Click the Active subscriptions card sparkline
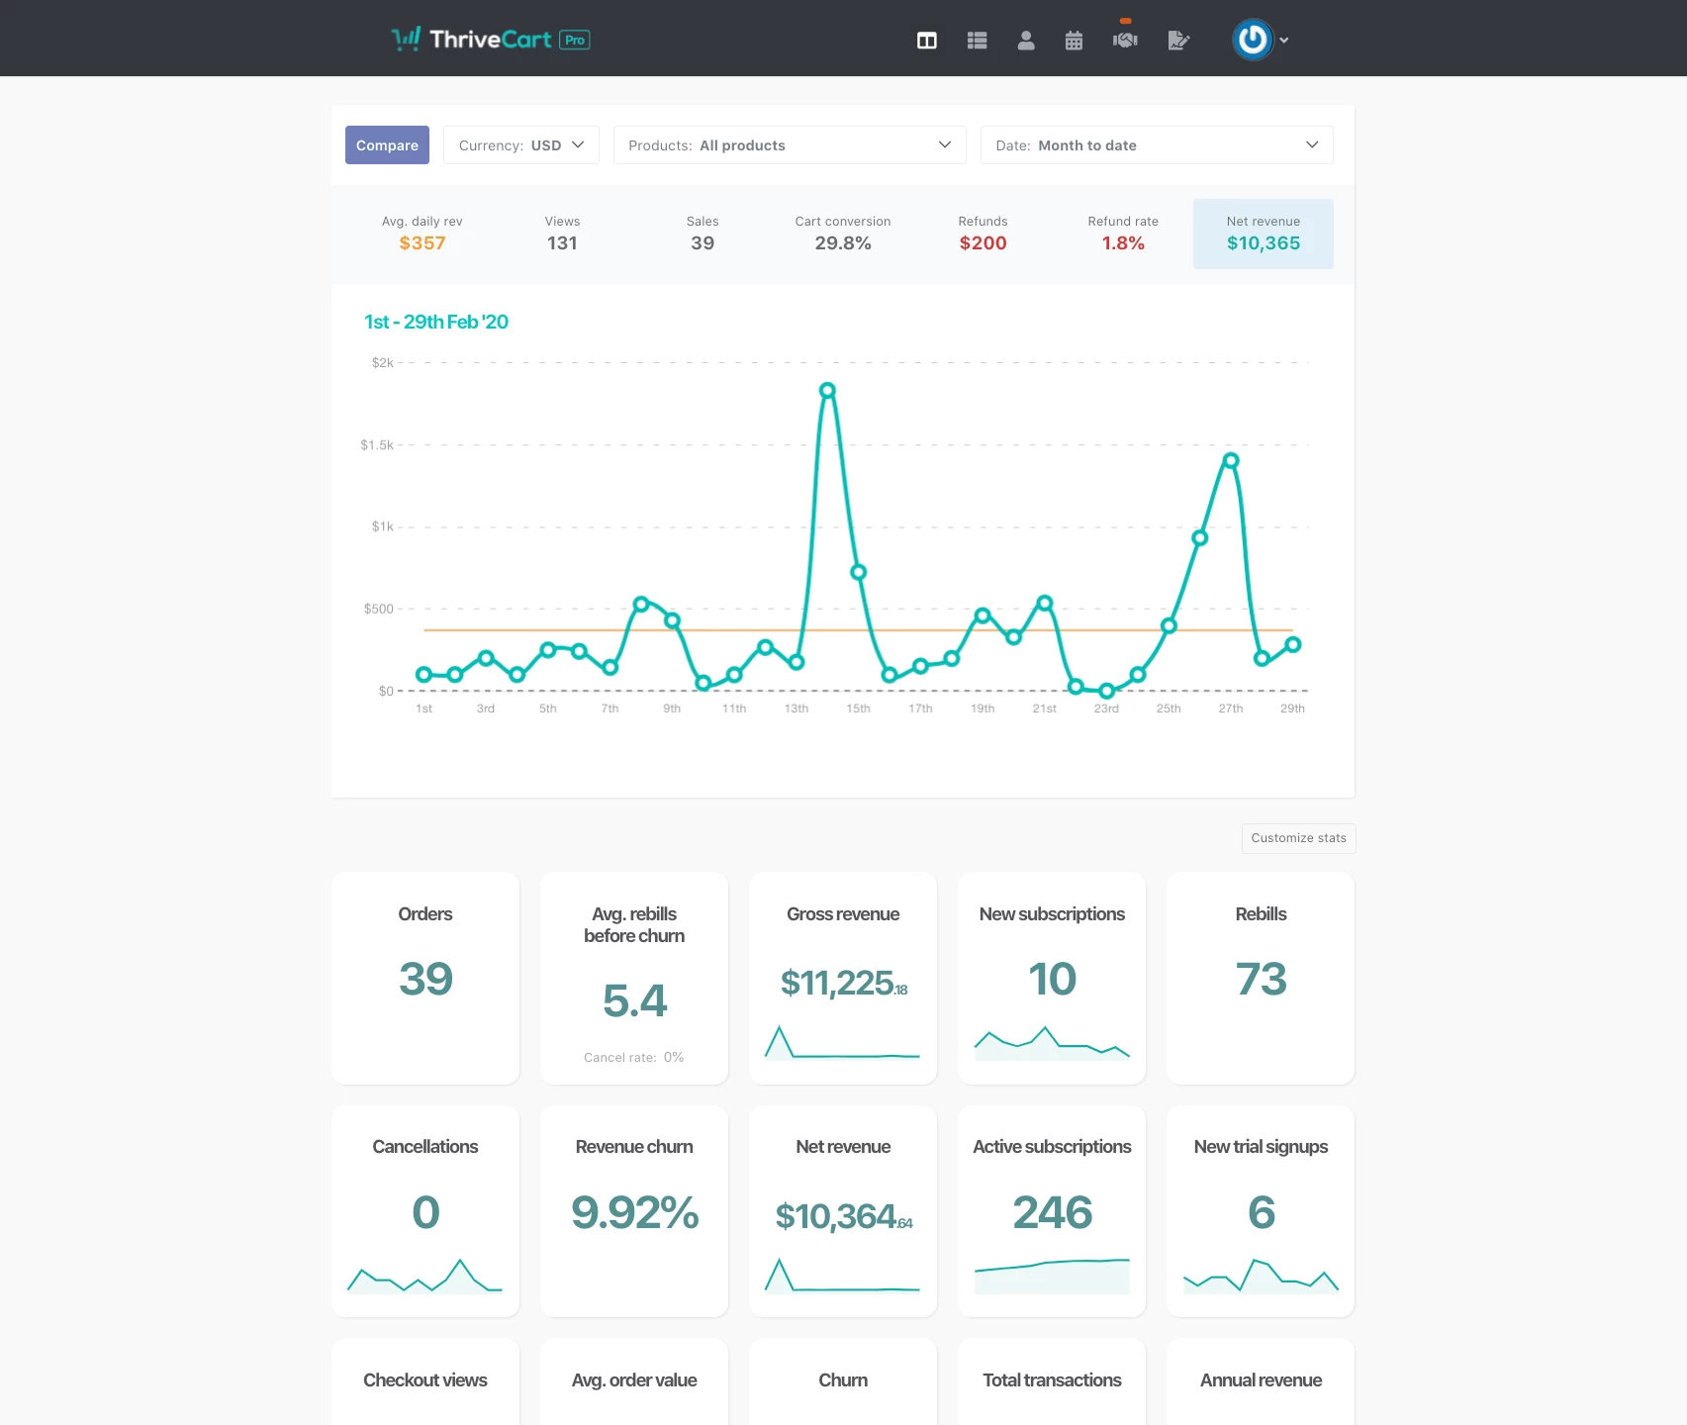The height and width of the screenshot is (1425, 1687). click(x=1051, y=1276)
